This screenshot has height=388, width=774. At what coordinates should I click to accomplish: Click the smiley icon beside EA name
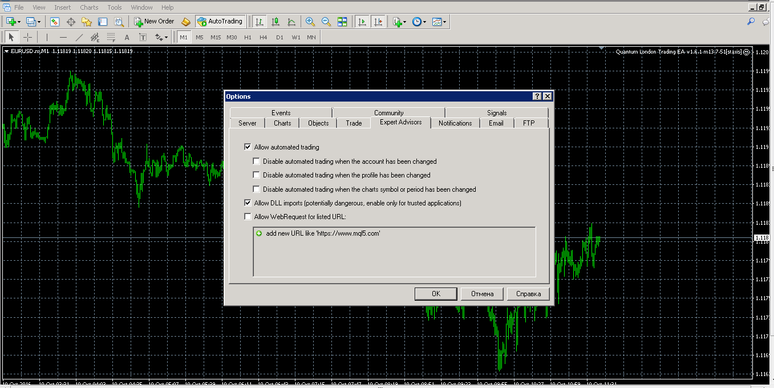[747, 51]
